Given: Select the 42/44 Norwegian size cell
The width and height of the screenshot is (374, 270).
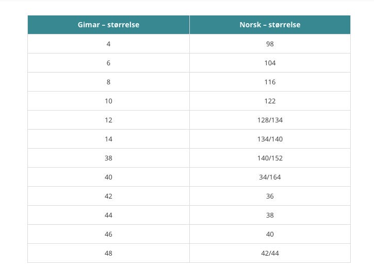Looking at the screenshot, I should [270, 253].
